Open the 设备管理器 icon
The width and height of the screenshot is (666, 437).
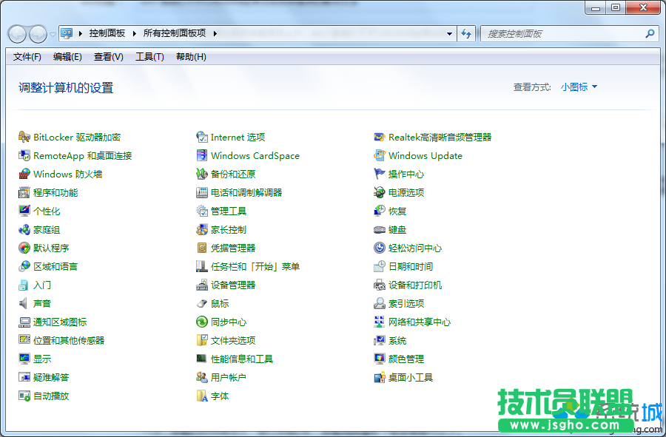tap(201, 285)
